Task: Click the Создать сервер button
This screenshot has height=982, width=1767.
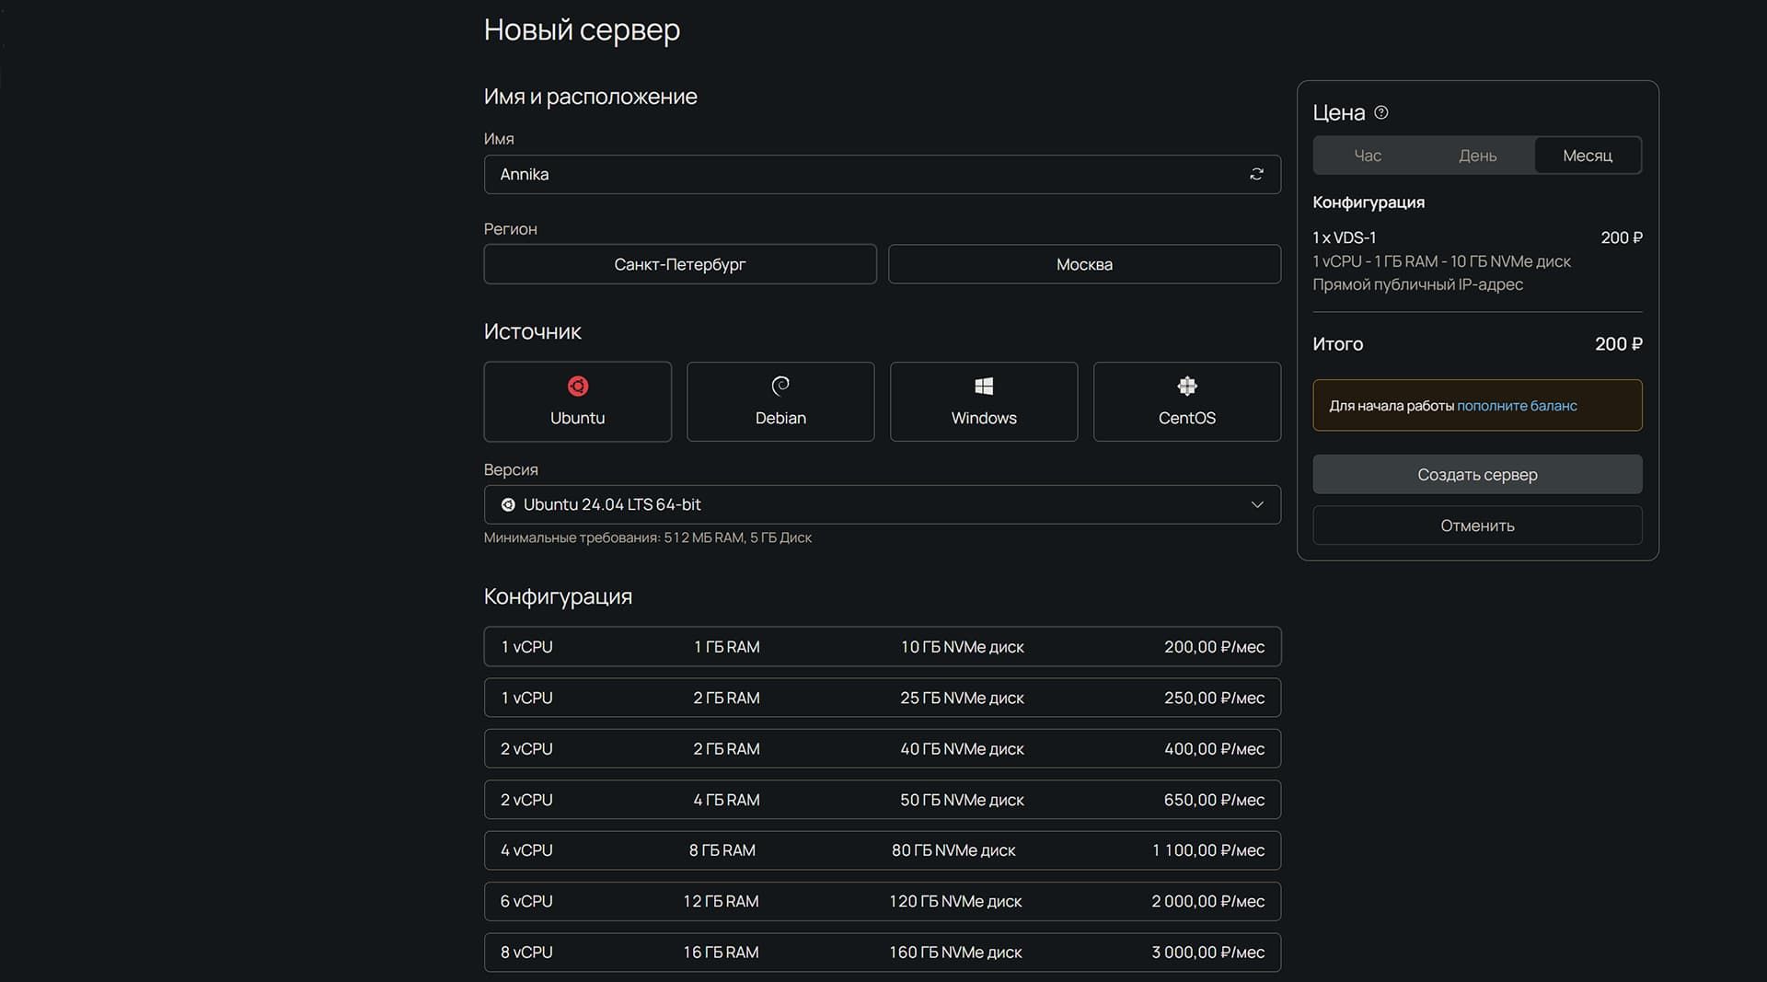Action: 1477,475
